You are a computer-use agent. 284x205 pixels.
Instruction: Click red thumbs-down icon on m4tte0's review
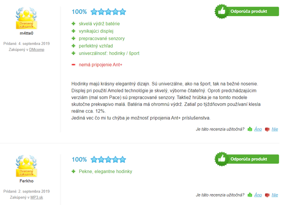(267, 129)
